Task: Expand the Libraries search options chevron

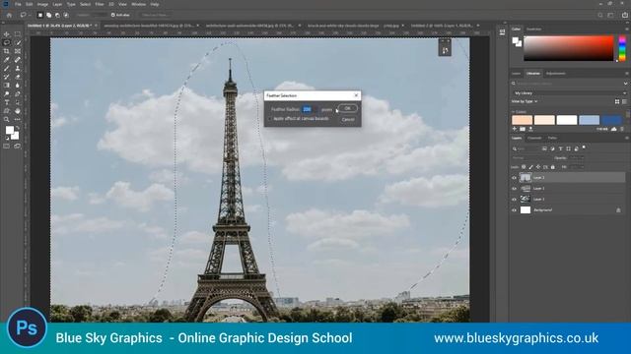Action: tap(625, 84)
